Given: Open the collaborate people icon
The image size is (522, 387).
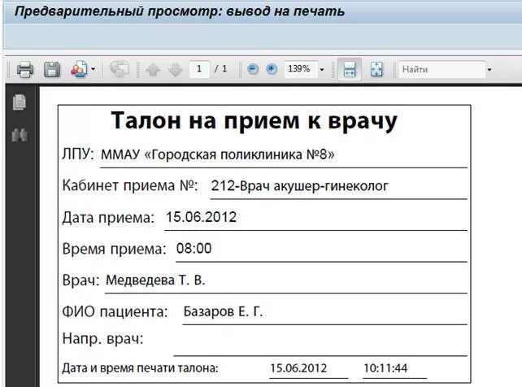Looking at the screenshot, I should [x=79, y=69].
